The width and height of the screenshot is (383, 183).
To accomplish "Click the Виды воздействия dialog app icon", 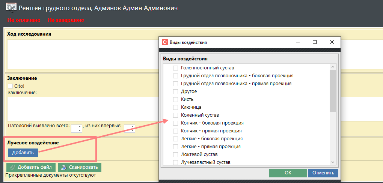I will pyautogui.click(x=165, y=42).
